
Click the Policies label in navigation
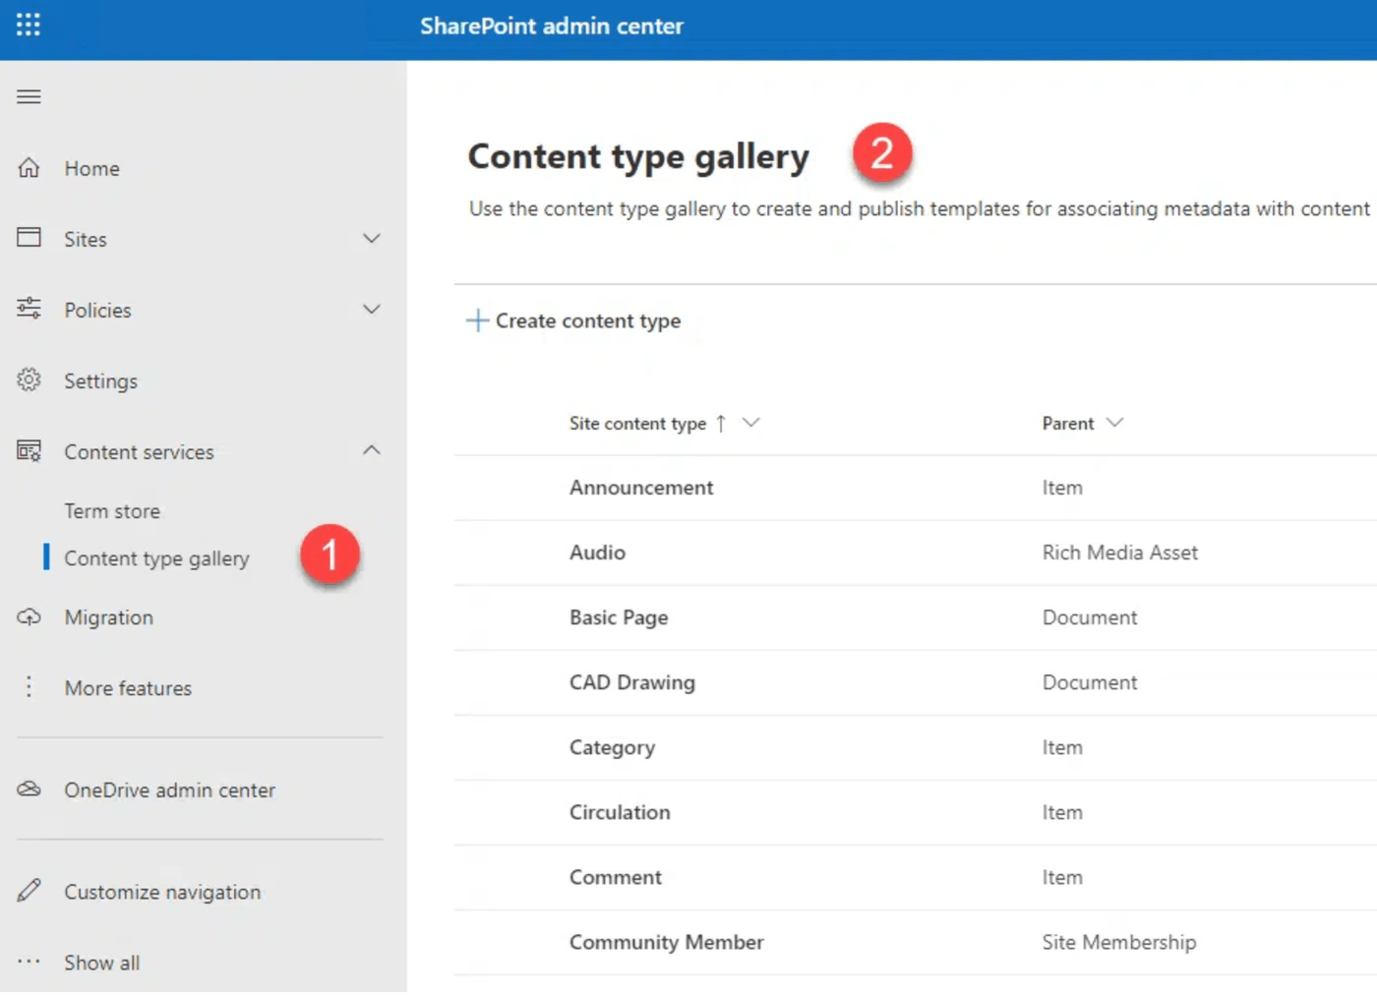point(97,311)
